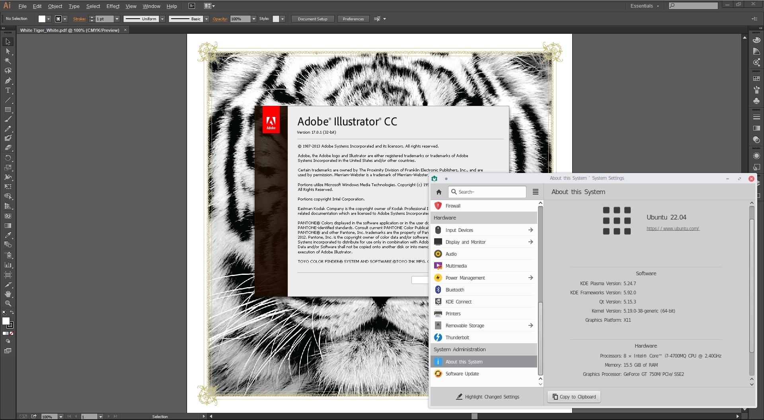Select the Shape Builder tool
Image resolution: width=764 pixels, height=420 pixels.
click(8, 196)
